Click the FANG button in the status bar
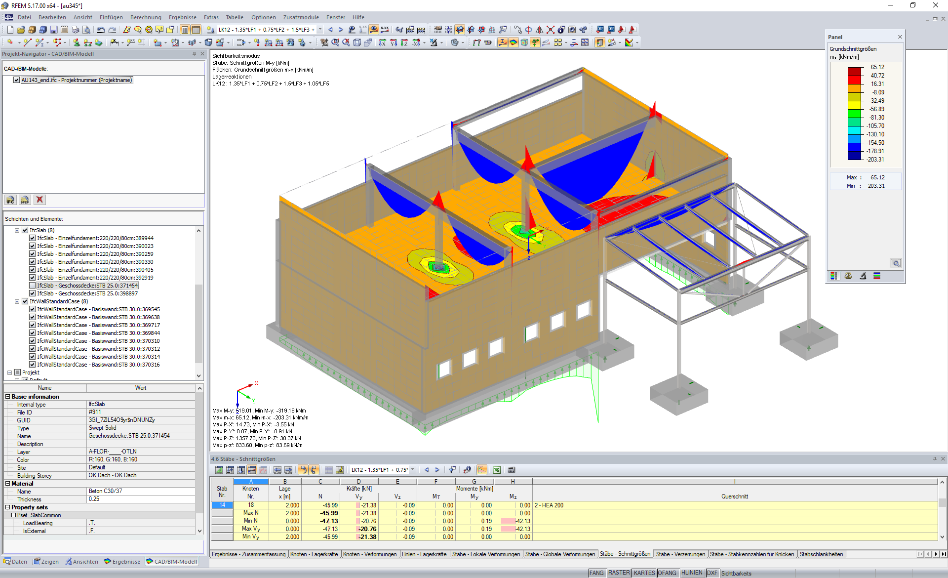 597,573
